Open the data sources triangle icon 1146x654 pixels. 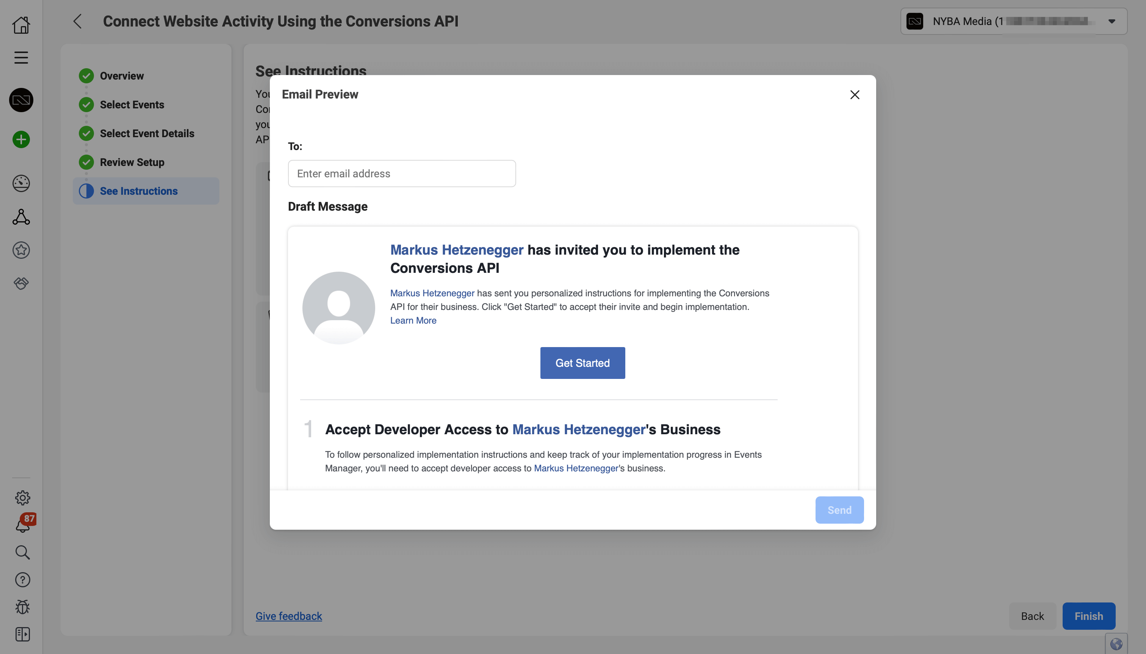coord(21,216)
